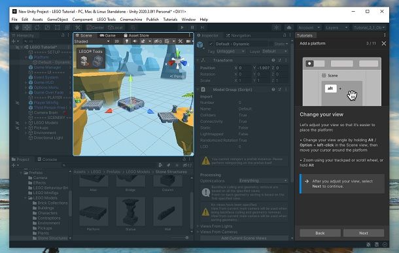Toggle scene audio speaker icon
This screenshot has width=399, height=253.
(x=135, y=41)
